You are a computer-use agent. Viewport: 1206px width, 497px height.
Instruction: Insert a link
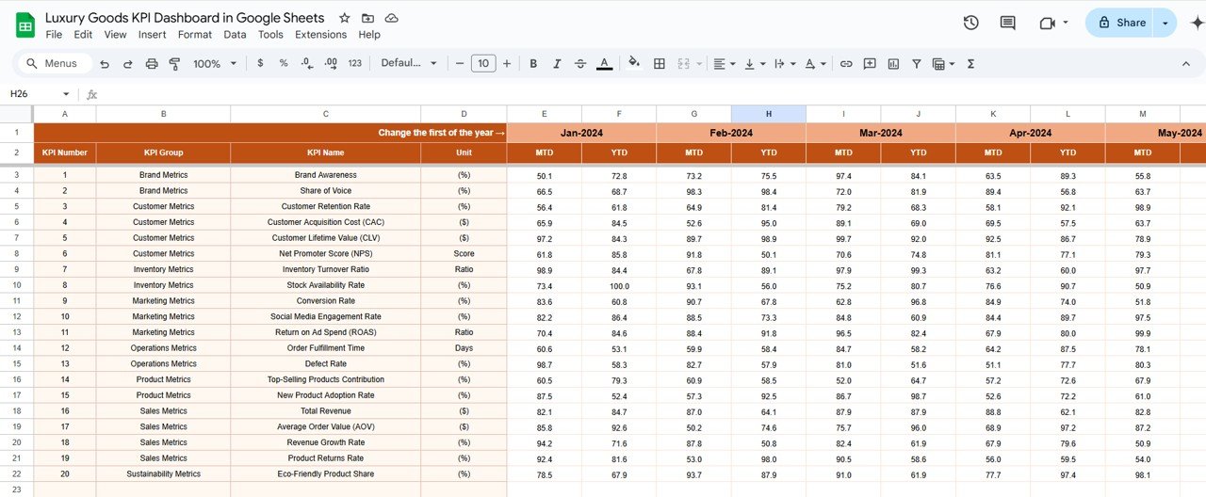coord(846,63)
